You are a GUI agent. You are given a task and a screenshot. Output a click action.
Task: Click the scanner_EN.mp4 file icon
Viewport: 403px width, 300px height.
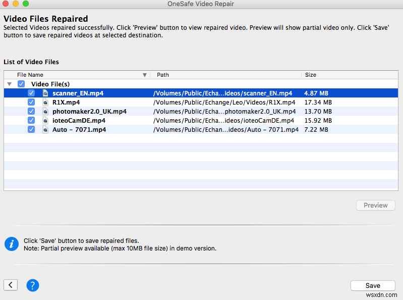(45, 93)
